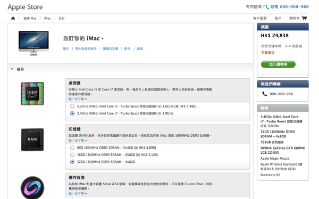Open 自訂 breadcrumb item

pos(62,18)
